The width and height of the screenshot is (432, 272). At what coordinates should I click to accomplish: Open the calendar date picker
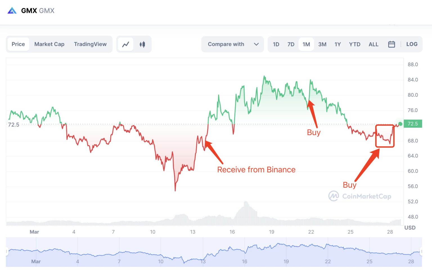(391, 44)
